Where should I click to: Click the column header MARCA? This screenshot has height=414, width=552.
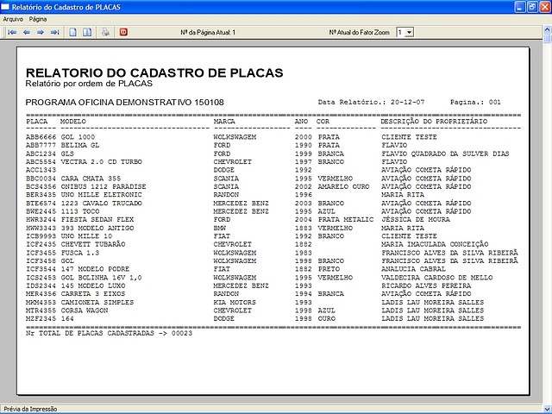point(224,122)
